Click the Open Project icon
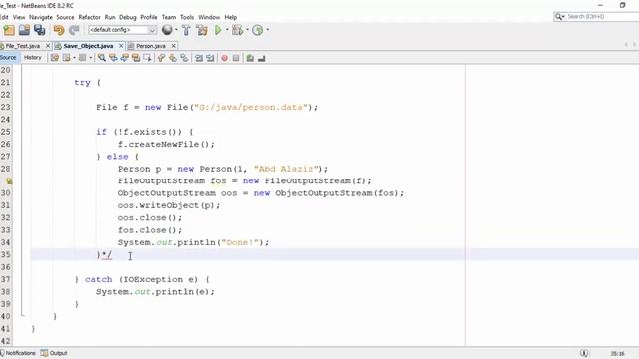 tap(24, 30)
